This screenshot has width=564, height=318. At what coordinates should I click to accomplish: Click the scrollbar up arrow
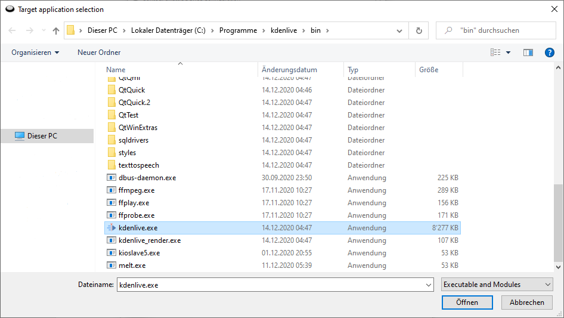click(x=558, y=67)
